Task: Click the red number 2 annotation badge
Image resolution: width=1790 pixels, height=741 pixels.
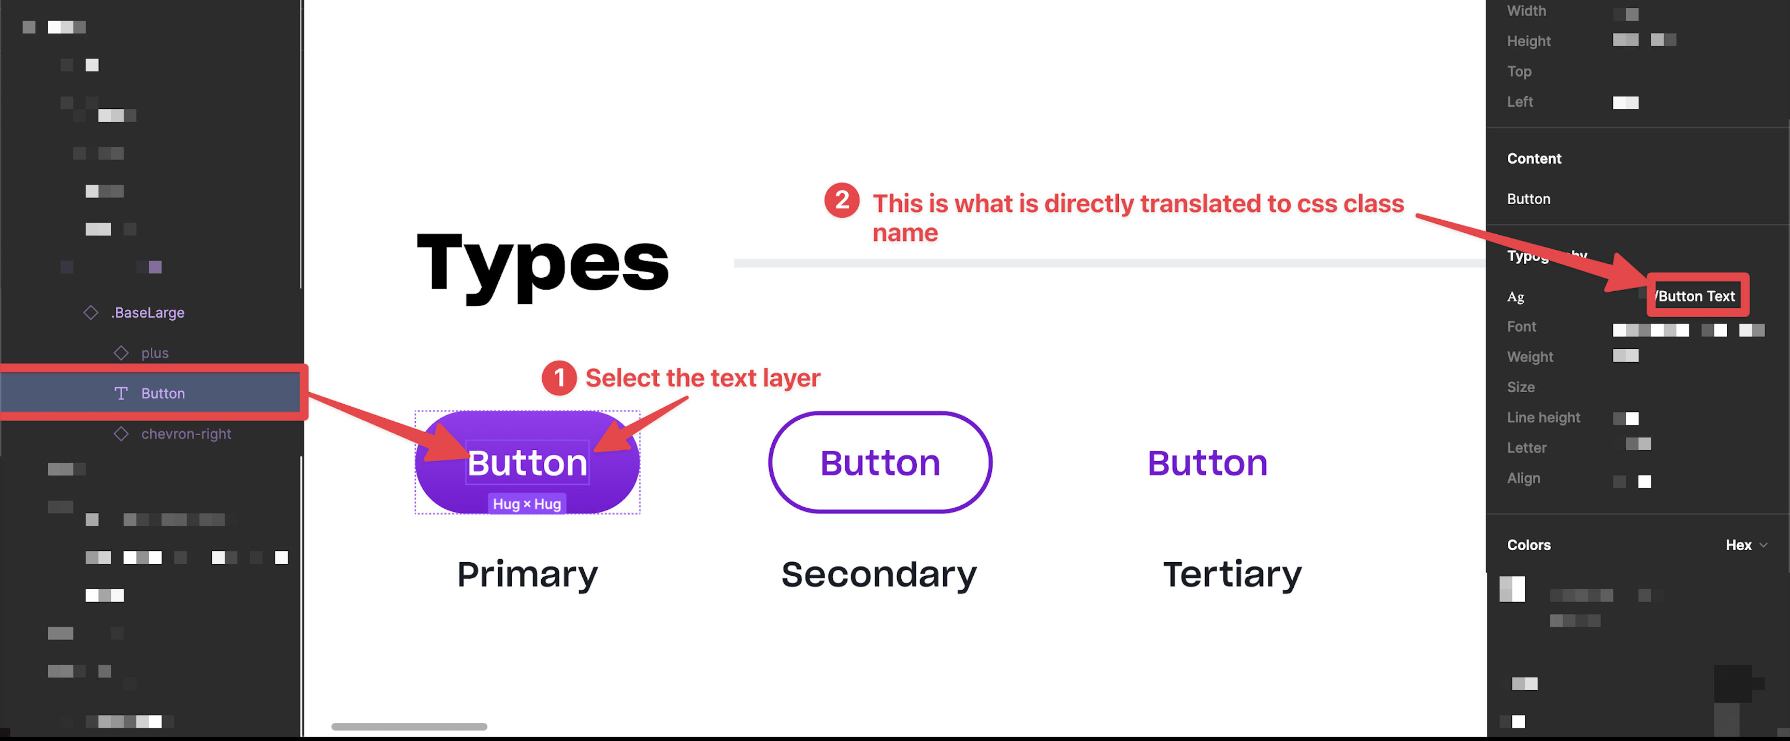Action: [842, 200]
